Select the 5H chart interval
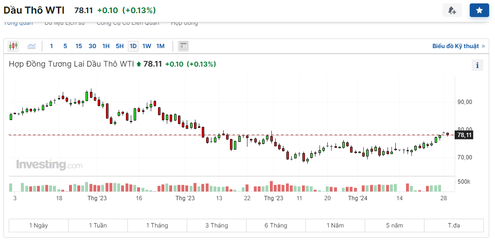Image resolution: width=495 pixels, height=243 pixels. (120, 46)
